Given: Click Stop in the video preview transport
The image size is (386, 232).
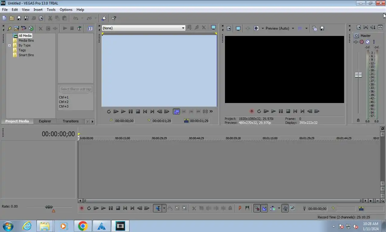Looking at the screenshot, I should 288,111.
